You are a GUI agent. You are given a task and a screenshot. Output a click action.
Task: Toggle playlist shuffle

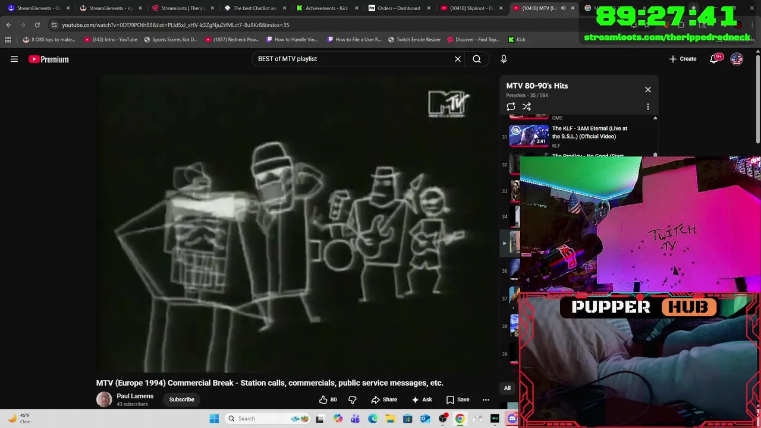(x=527, y=107)
